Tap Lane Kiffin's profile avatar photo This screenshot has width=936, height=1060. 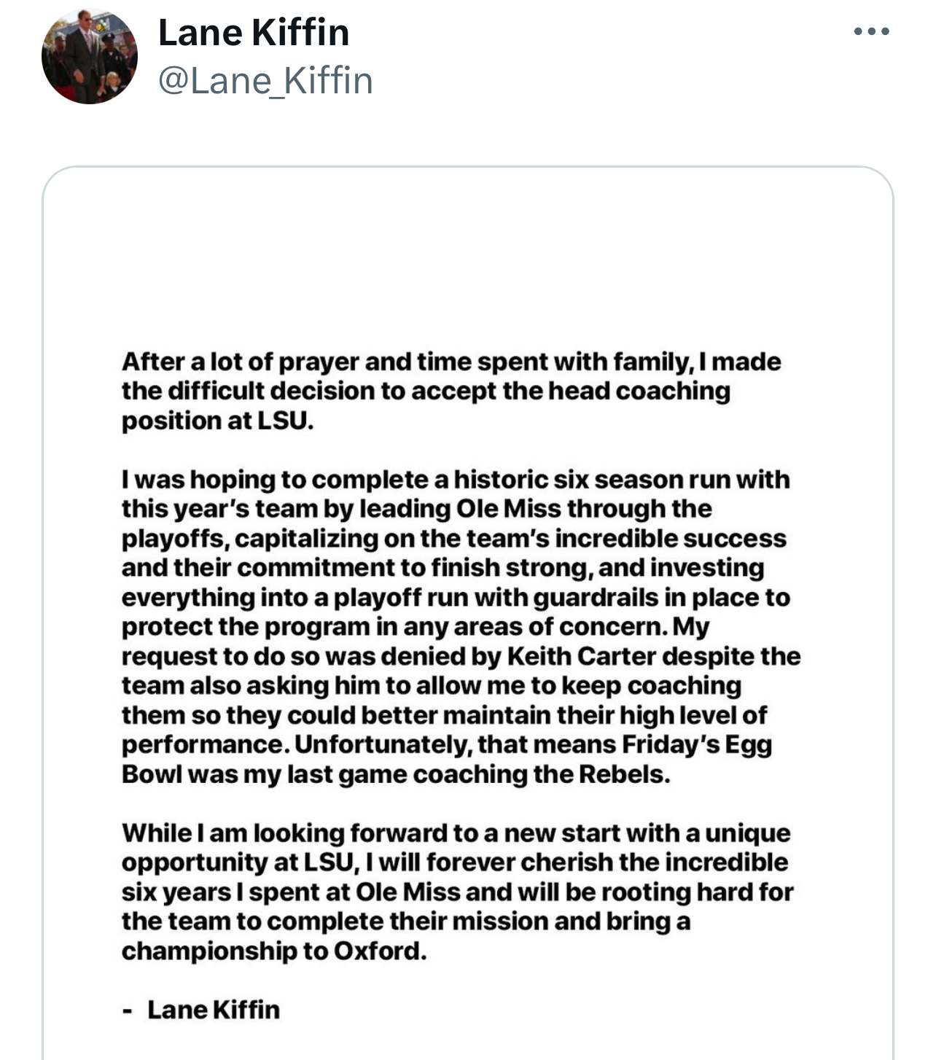coord(90,57)
